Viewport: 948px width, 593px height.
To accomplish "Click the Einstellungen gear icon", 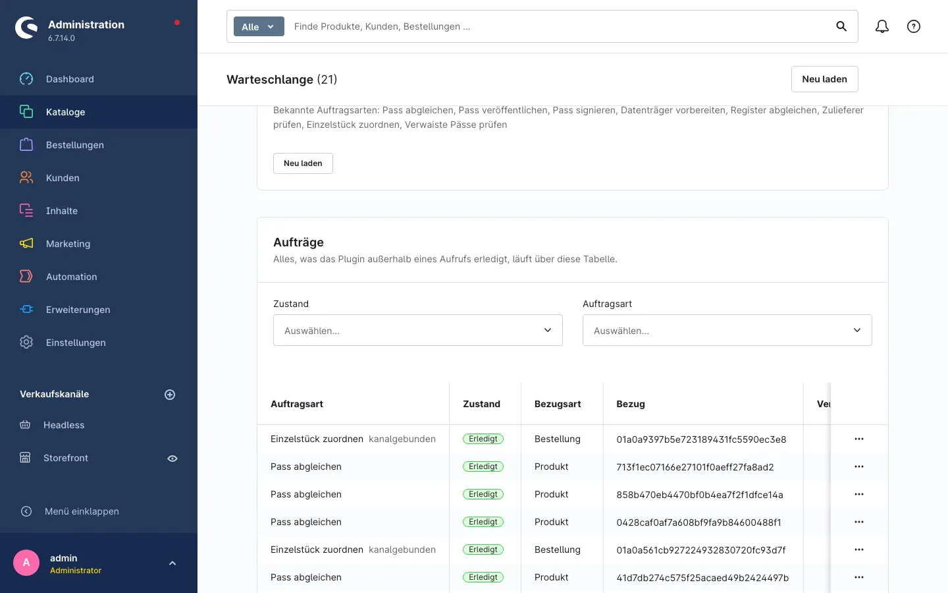I will tap(26, 343).
